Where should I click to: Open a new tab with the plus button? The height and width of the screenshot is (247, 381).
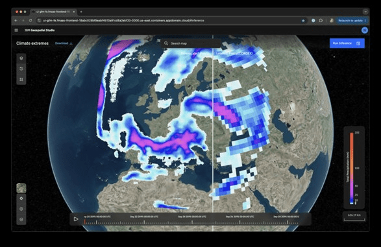point(81,12)
